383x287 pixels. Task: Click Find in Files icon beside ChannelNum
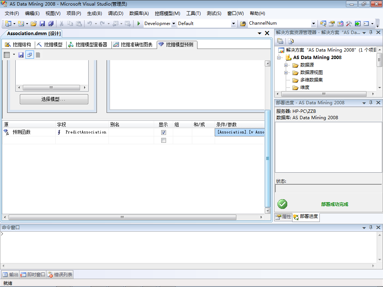[x=243, y=24]
